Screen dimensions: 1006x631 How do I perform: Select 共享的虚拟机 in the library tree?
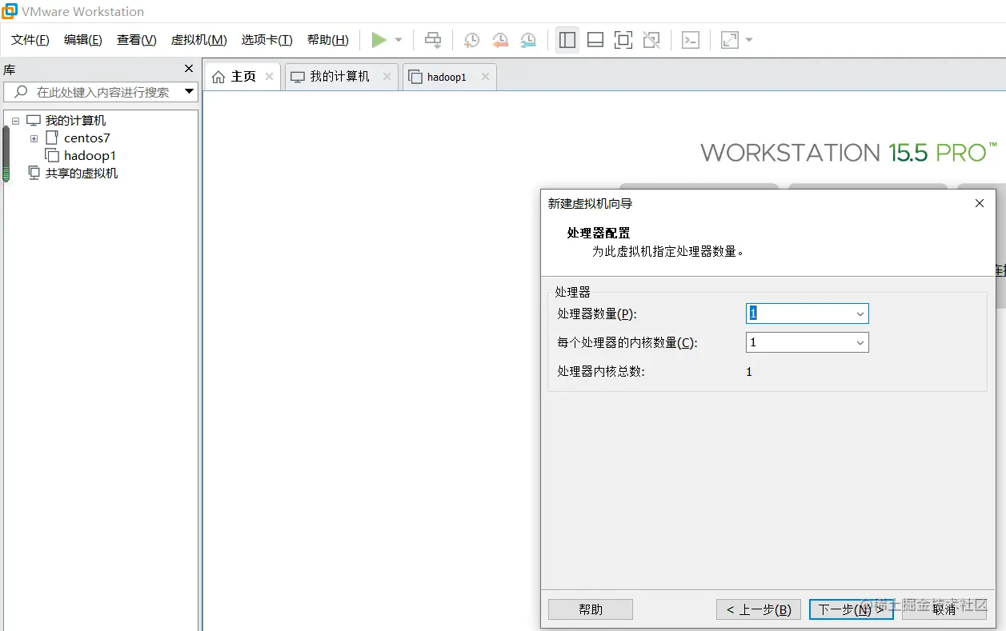tap(82, 174)
